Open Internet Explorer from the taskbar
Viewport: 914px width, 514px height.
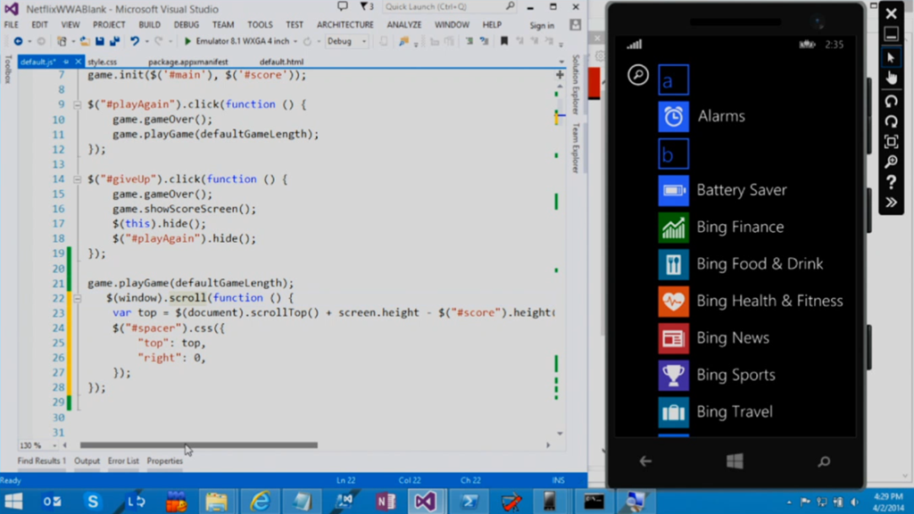[260, 502]
